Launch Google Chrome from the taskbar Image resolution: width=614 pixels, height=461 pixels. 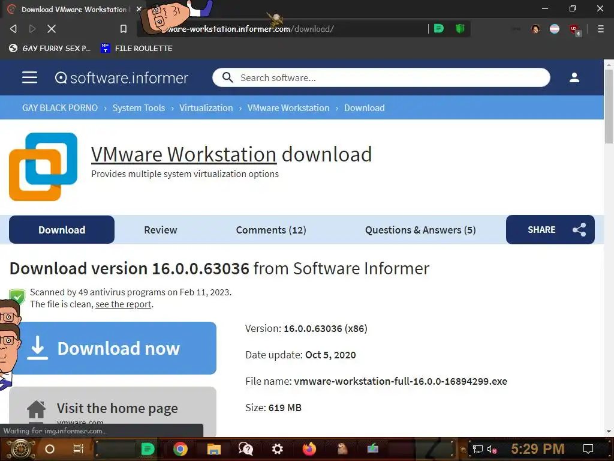tap(180, 449)
